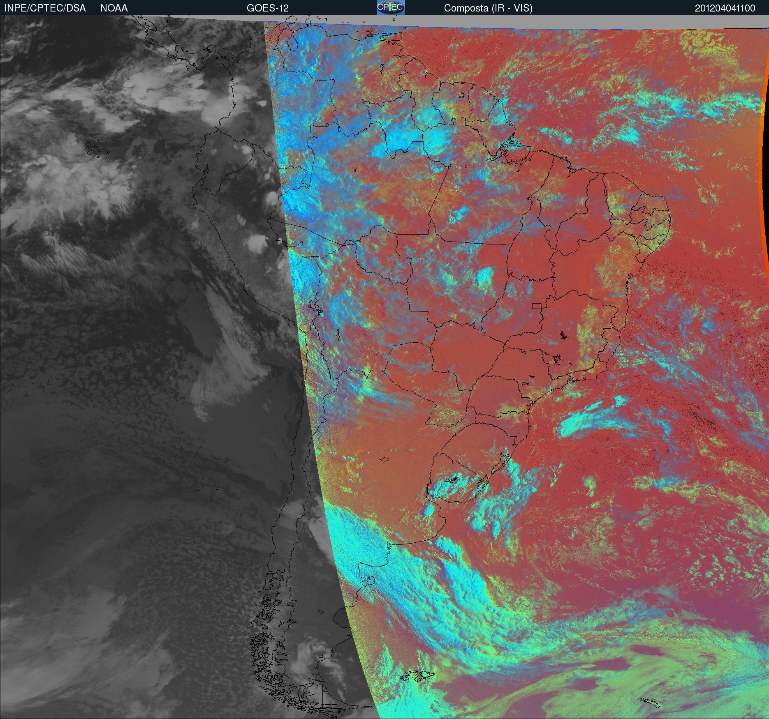The width and height of the screenshot is (769, 719).
Task: Click the NOAA label in header
Action: point(114,8)
